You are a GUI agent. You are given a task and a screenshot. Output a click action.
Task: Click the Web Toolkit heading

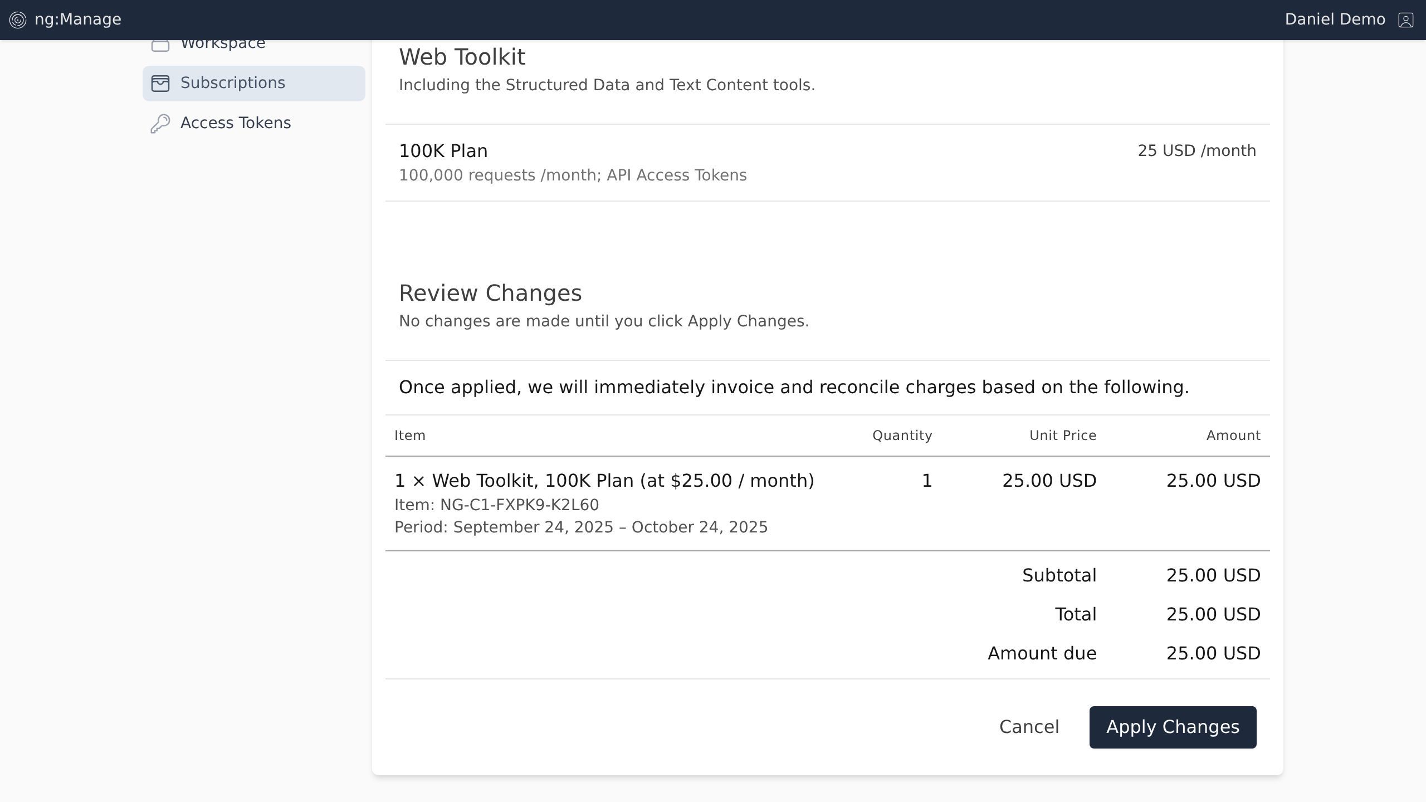click(x=462, y=57)
